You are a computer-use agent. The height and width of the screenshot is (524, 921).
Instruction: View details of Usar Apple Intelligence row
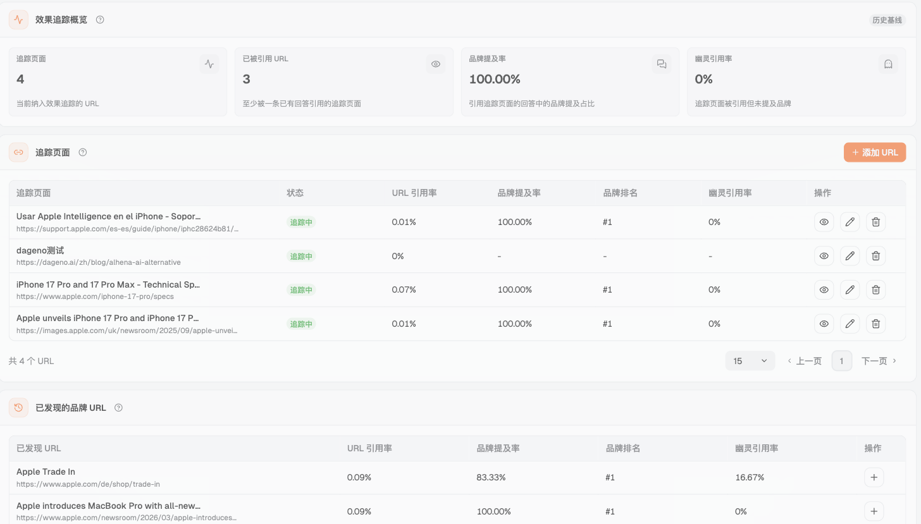pyautogui.click(x=824, y=222)
